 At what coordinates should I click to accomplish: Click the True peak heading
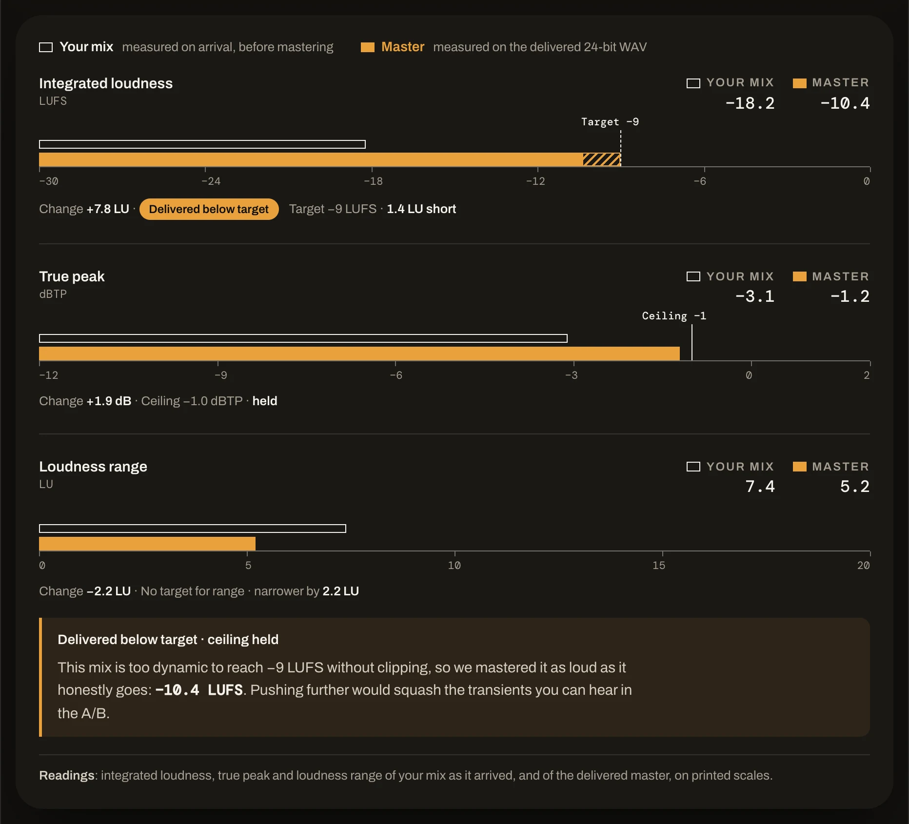point(72,276)
